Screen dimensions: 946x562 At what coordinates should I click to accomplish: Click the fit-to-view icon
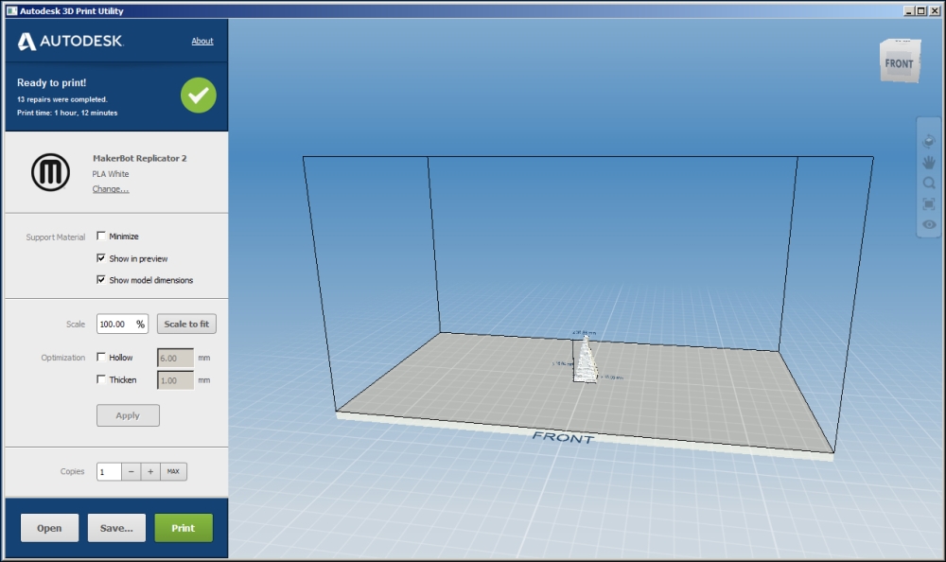929,204
